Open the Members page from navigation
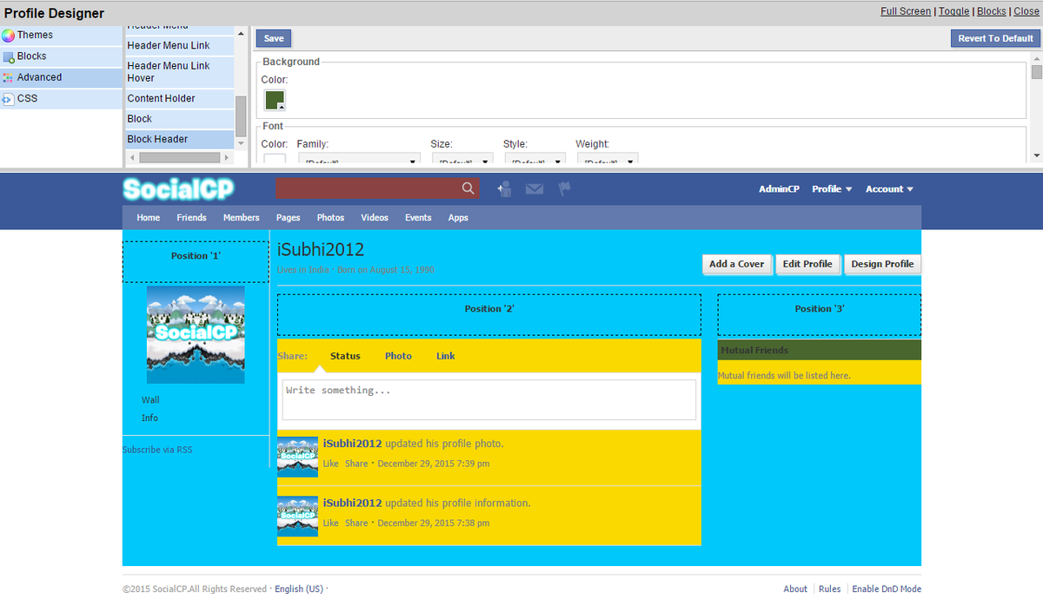 [241, 217]
